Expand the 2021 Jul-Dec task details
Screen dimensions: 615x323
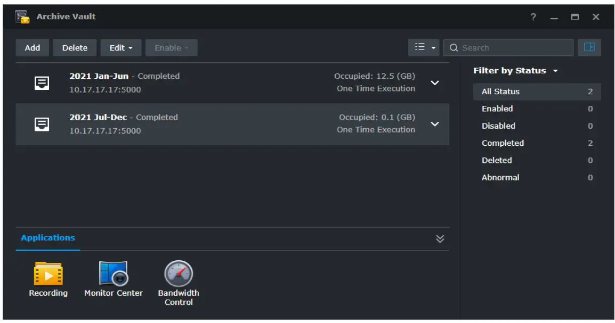tap(435, 124)
